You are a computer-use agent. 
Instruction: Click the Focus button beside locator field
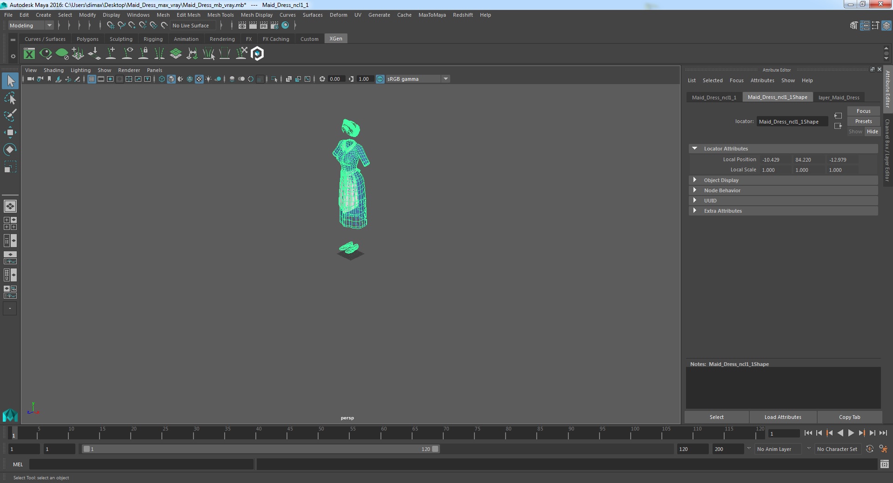(x=863, y=111)
